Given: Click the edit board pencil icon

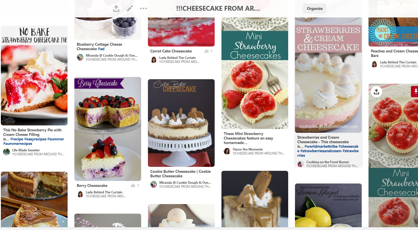Looking at the screenshot, I should [130, 8].
